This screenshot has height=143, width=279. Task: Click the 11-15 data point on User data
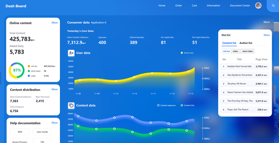coord(188,71)
